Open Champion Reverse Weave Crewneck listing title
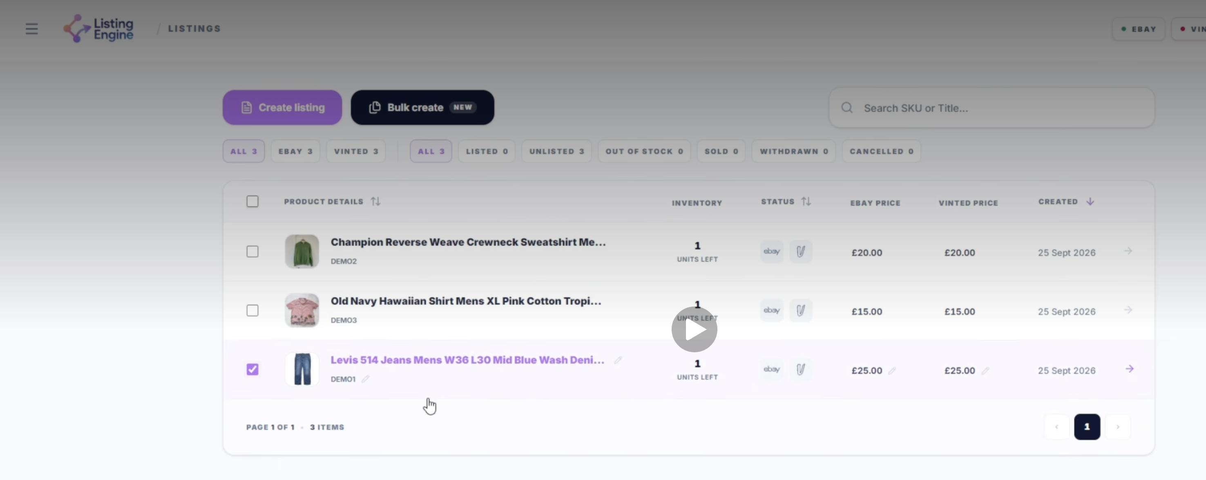 tap(468, 242)
